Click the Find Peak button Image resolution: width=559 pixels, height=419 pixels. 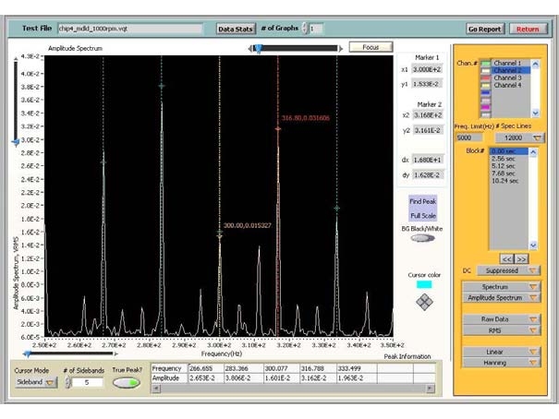[422, 201]
